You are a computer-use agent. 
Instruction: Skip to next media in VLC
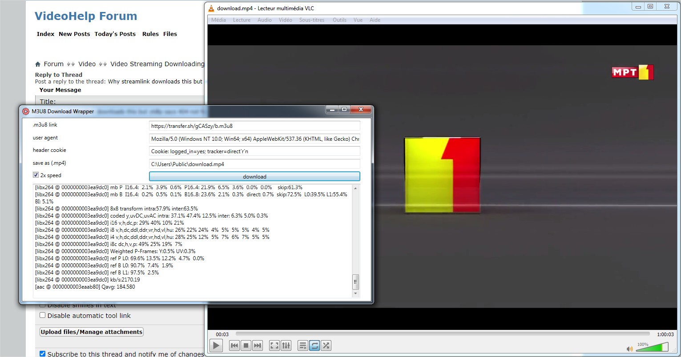[258, 345]
